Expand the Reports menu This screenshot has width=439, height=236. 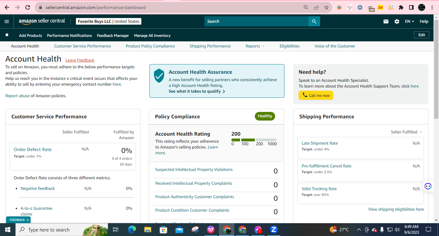pyautogui.click(x=255, y=46)
